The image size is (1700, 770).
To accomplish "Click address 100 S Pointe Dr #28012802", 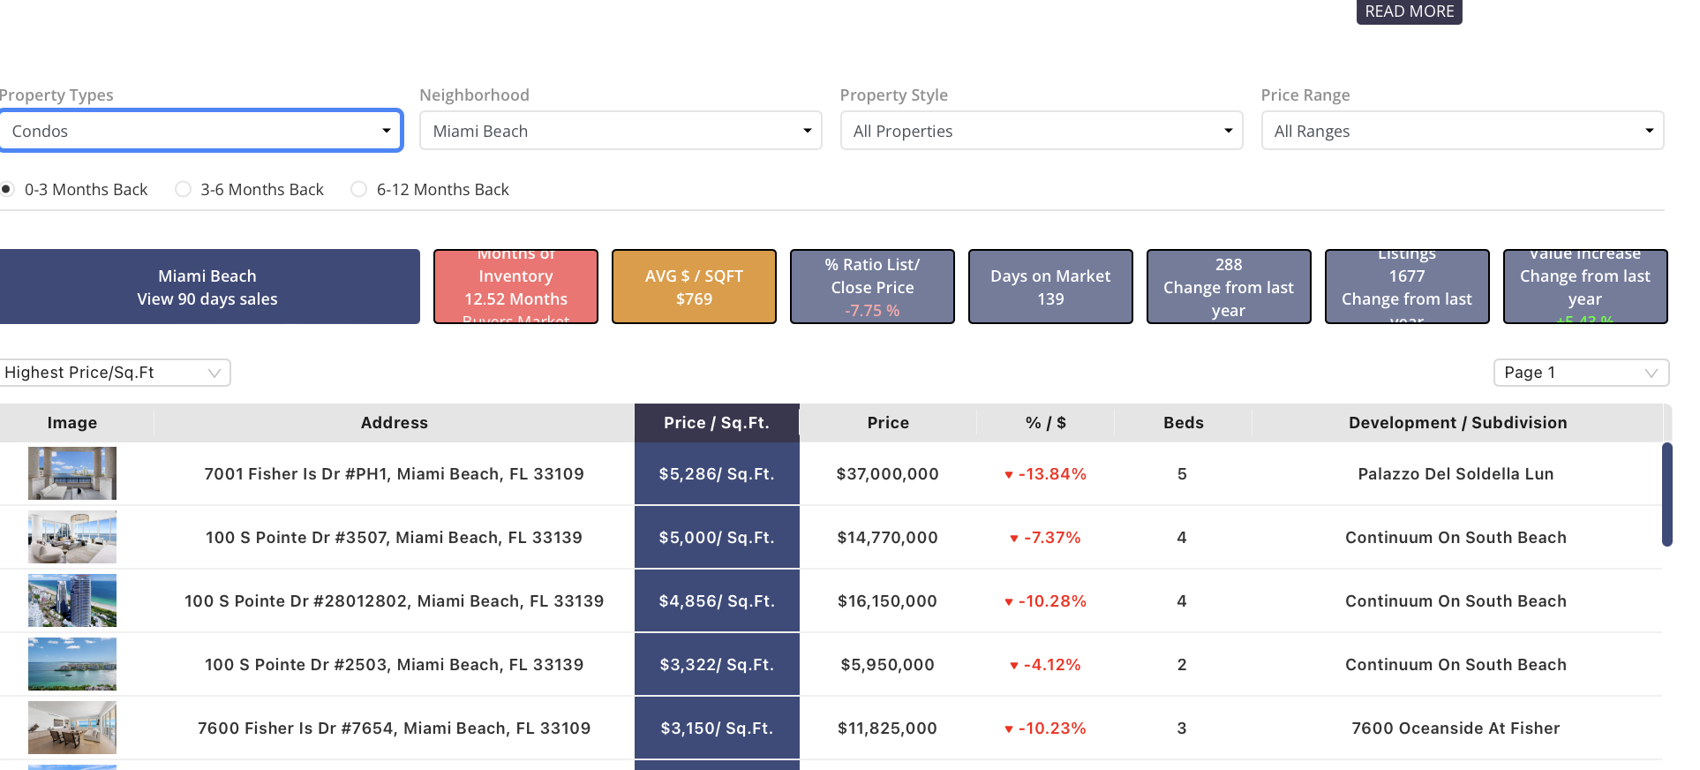I will tap(395, 601).
